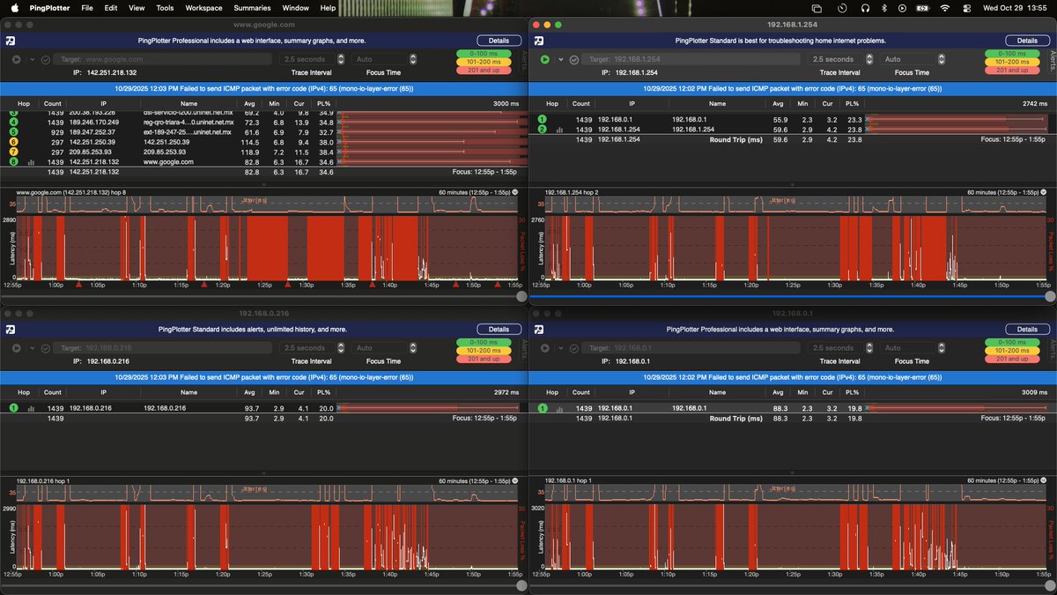Open the Bluetooth menu bar icon
The height and width of the screenshot is (595, 1057).
click(883, 7)
